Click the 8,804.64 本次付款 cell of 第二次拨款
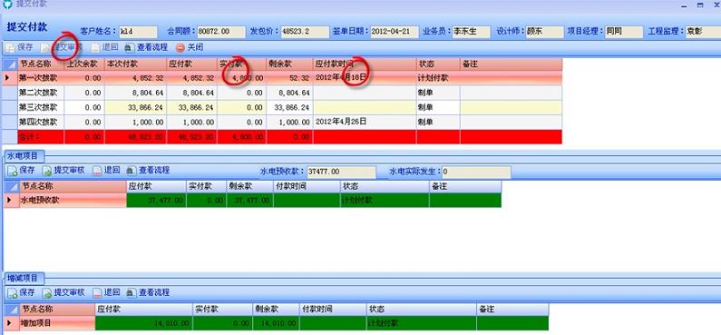721x335 pixels. point(135,93)
